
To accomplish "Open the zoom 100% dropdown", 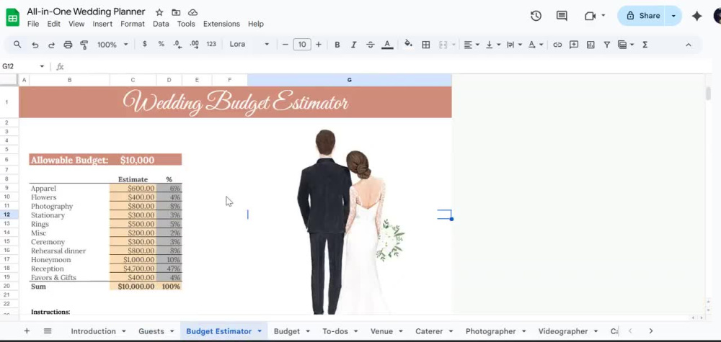I will (112, 45).
